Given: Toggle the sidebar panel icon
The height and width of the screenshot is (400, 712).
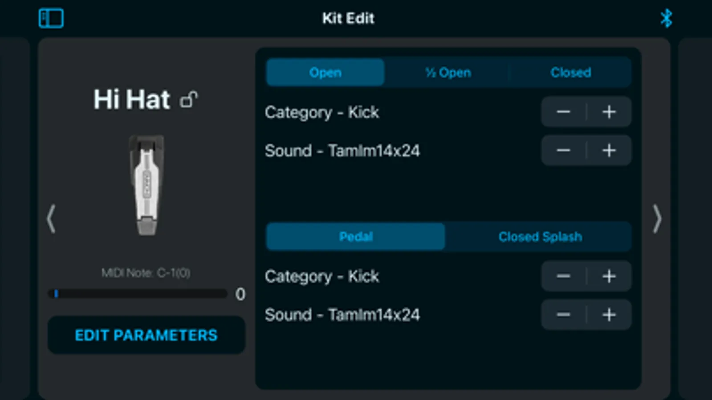Looking at the screenshot, I should pyautogui.click(x=51, y=19).
